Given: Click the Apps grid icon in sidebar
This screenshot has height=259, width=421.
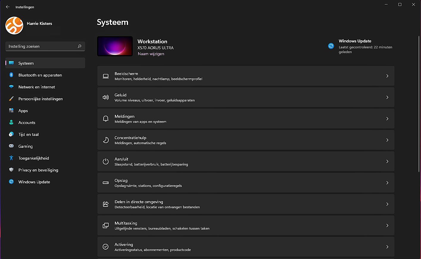Looking at the screenshot, I should tap(11, 110).
